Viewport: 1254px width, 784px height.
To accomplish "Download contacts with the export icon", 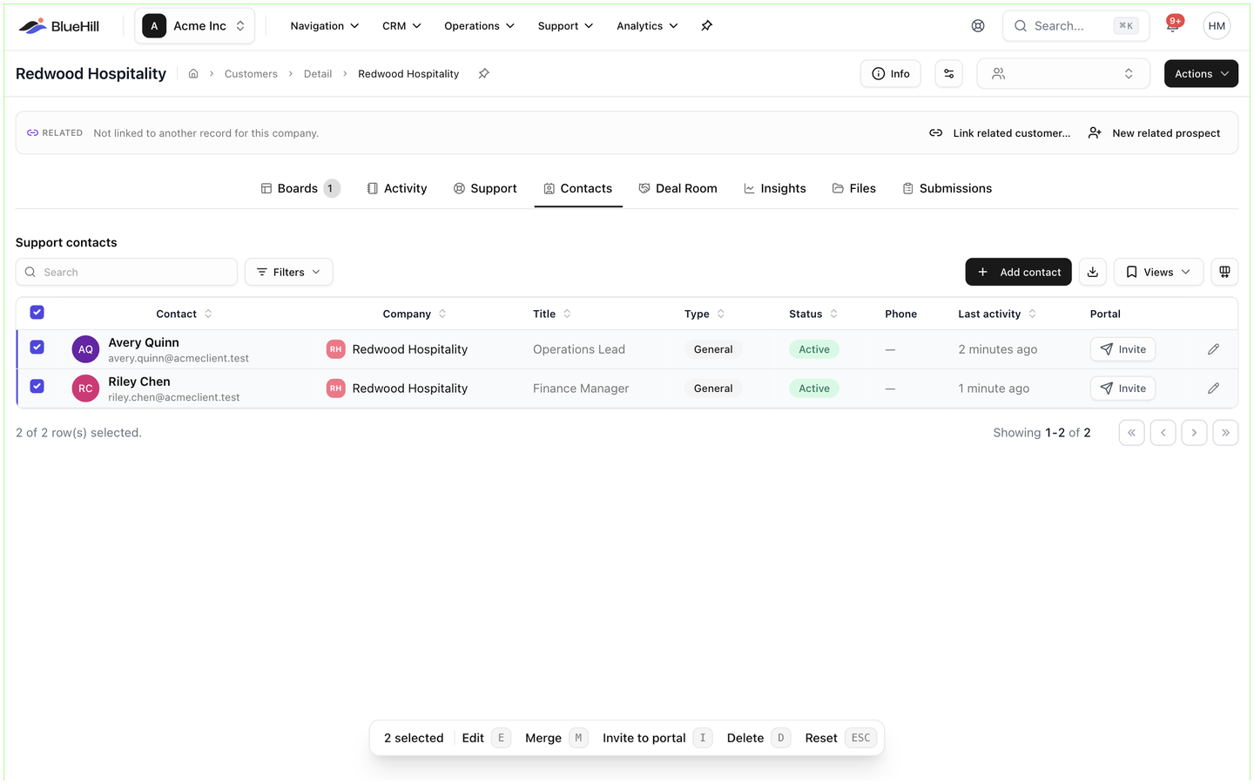I will tap(1093, 272).
